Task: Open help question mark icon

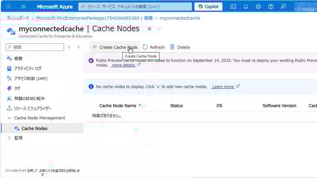Action: pyautogui.click(x=271, y=7)
